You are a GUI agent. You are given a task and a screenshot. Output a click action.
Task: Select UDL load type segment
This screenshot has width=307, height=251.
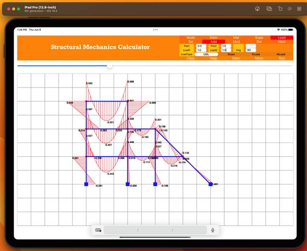click(206, 54)
